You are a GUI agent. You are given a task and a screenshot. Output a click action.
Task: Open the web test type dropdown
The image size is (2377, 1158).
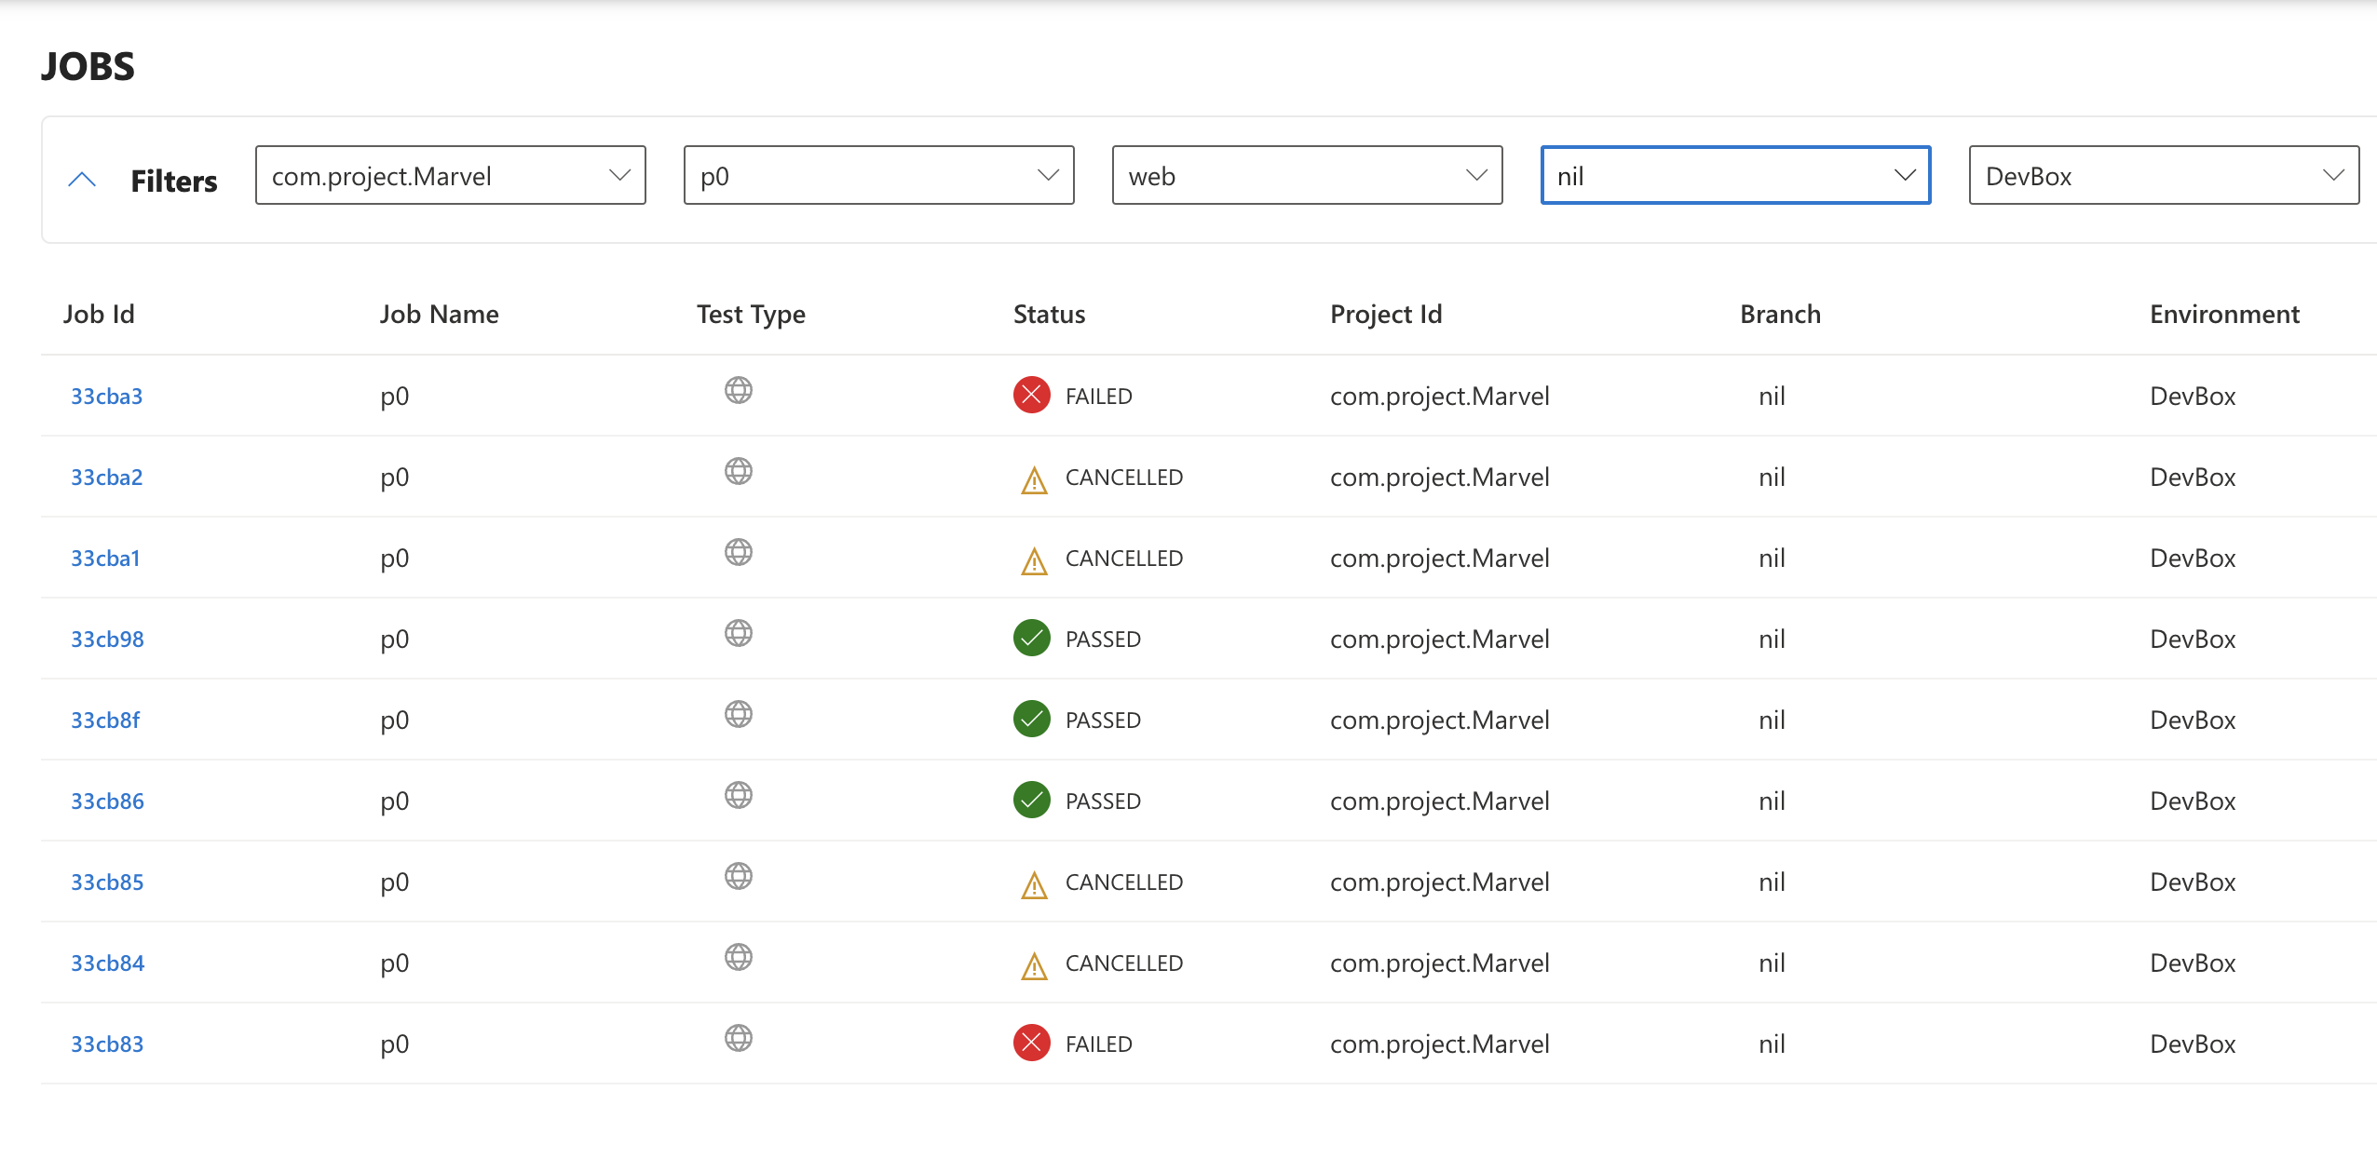1307,176
